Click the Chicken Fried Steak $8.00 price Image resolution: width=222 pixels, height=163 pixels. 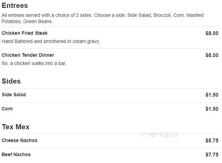click(x=212, y=33)
